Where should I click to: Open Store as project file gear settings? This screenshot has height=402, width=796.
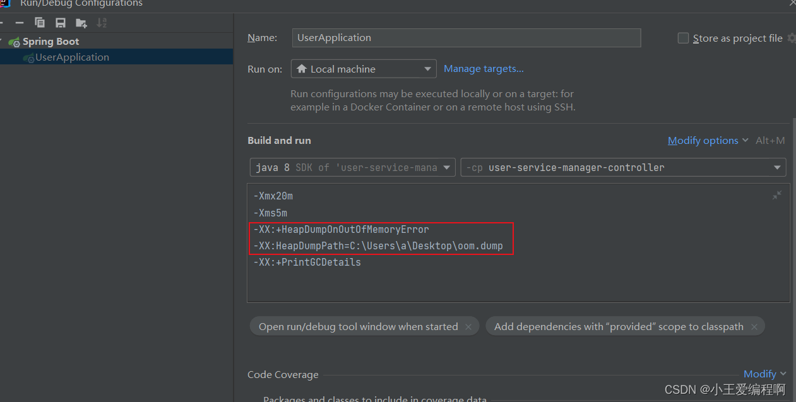tap(792, 38)
